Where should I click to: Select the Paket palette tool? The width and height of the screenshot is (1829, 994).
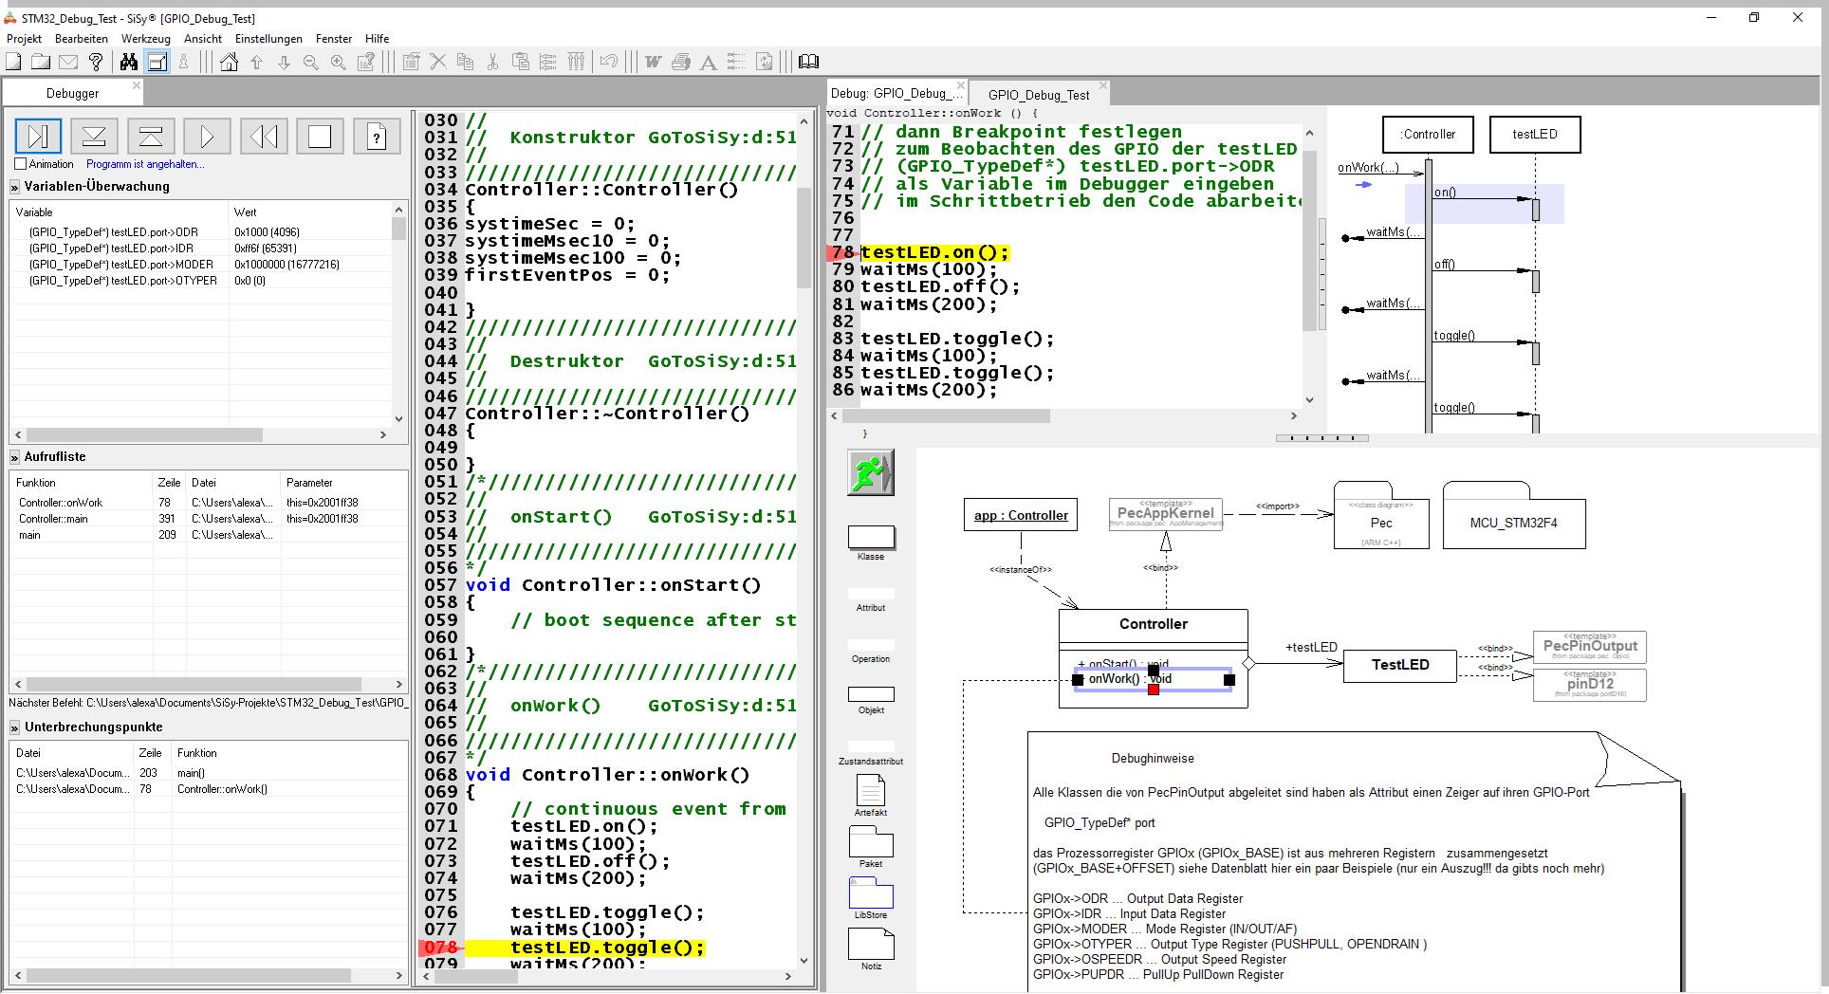871,846
